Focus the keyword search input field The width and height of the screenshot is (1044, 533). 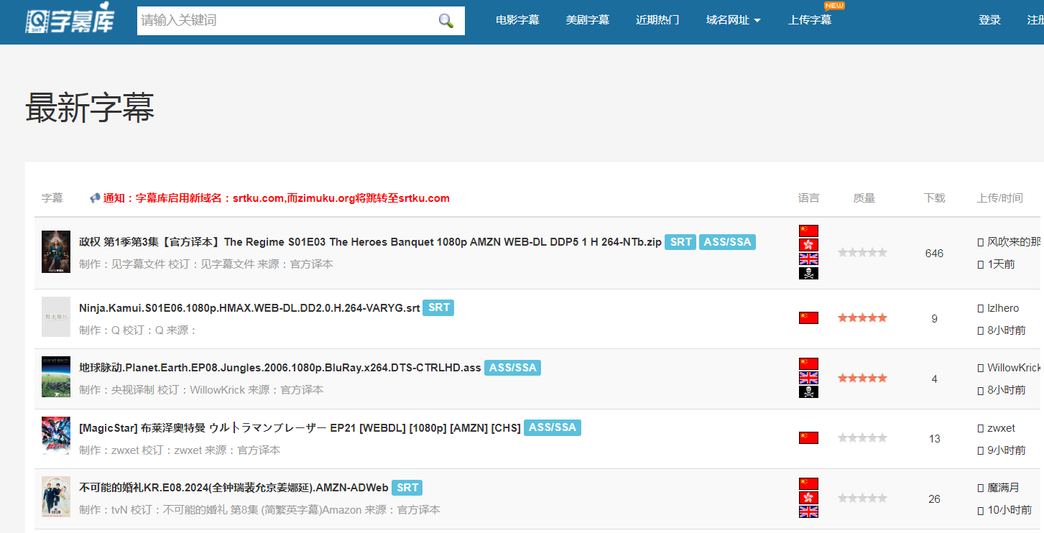point(287,21)
